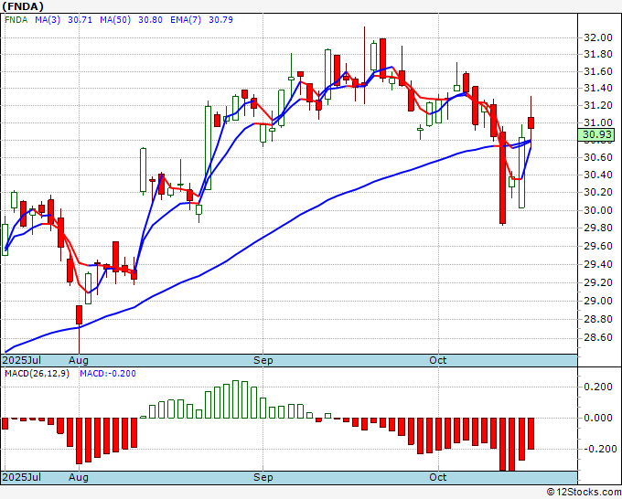
Task: Click the 29.00 price axis label
Action: (x=598, y=301)
